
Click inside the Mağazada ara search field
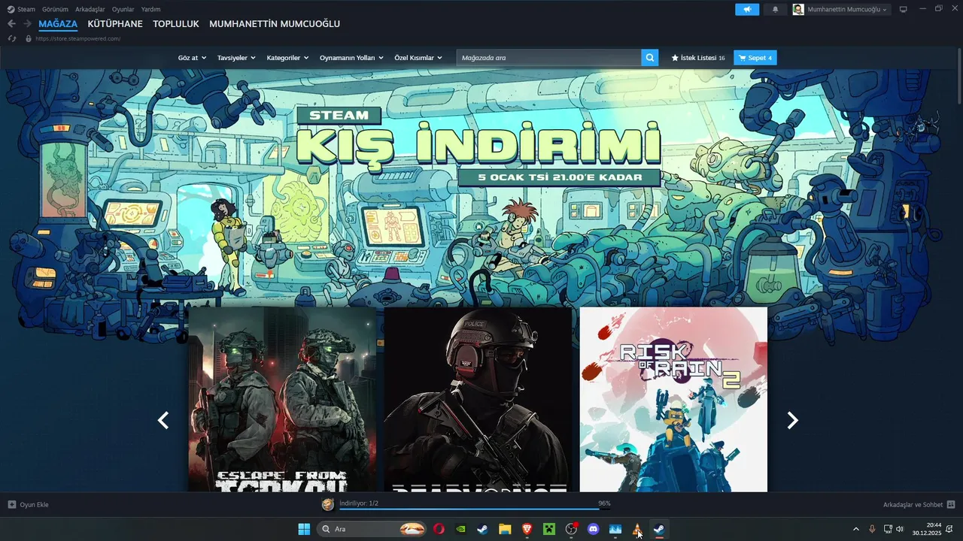point(548,58)
